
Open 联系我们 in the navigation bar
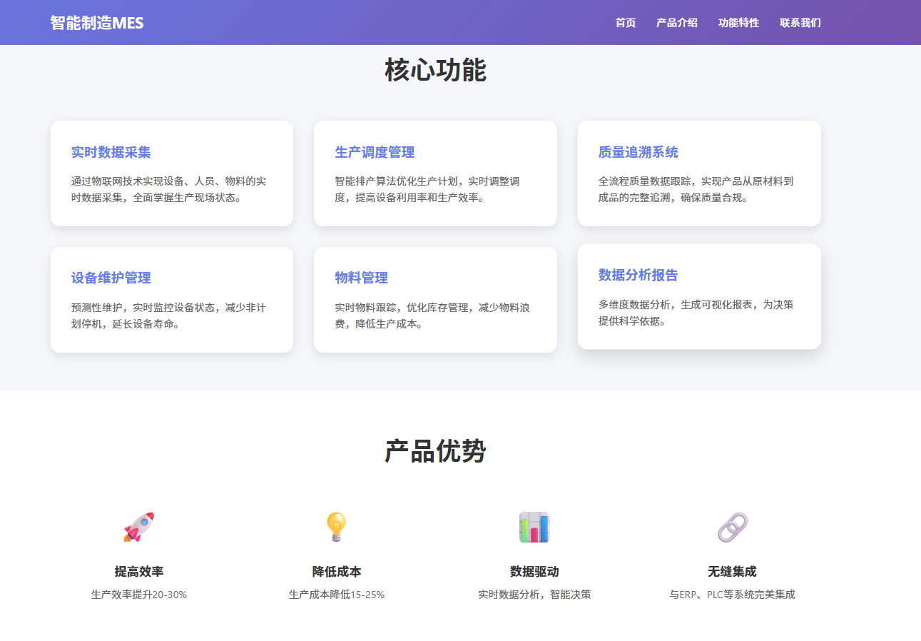click(x=800, y=23)
